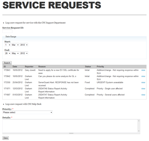The height and width of the screenshot is (141, 149).
Task: Click reason 'ServerGuard Alert: RESPONSE has not been'
Action: tap(58, 83)
